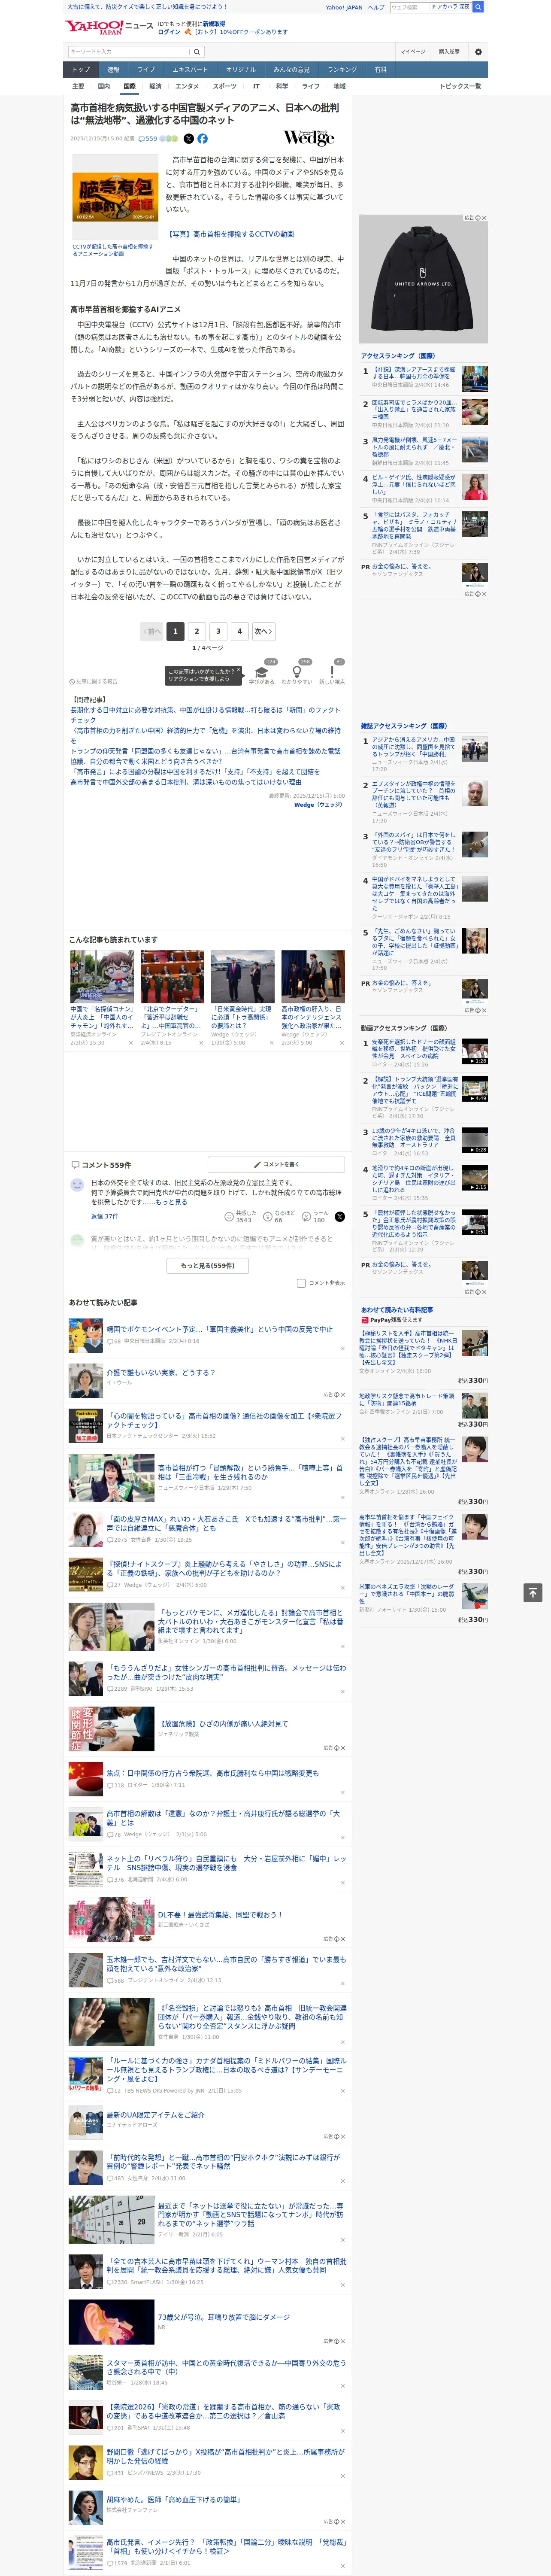Click the keyword input field
Image resolution: width=551 pixels, height=2576 pixels.
[129, 52]
